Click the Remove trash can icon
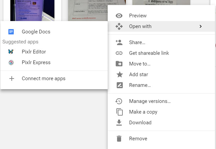Viewport: 216px width, 149px height. coord(119,139)
